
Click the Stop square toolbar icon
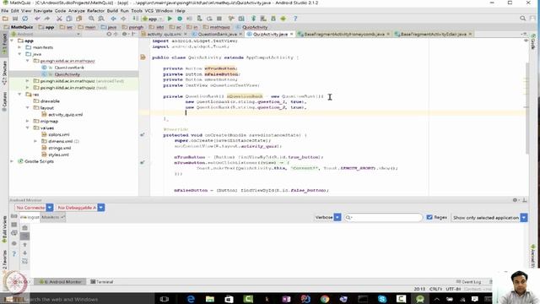[219, 19]
